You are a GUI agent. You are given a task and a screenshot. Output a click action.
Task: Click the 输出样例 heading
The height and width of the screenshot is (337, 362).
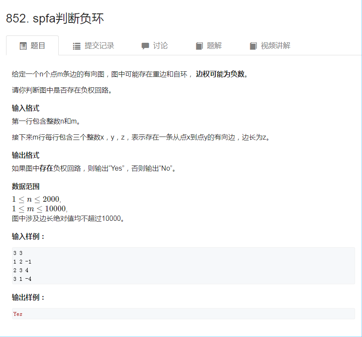(x=28, y=297)
